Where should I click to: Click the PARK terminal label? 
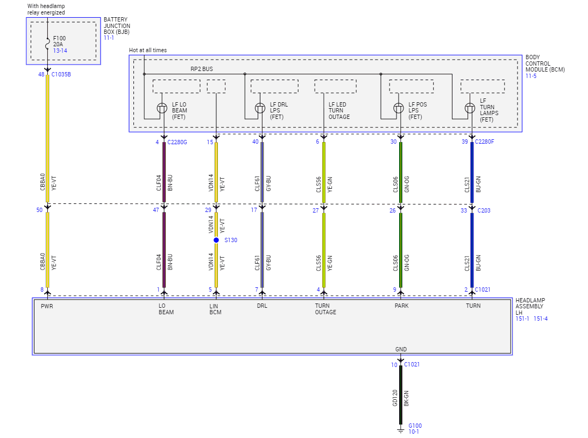tap(402, 306)
